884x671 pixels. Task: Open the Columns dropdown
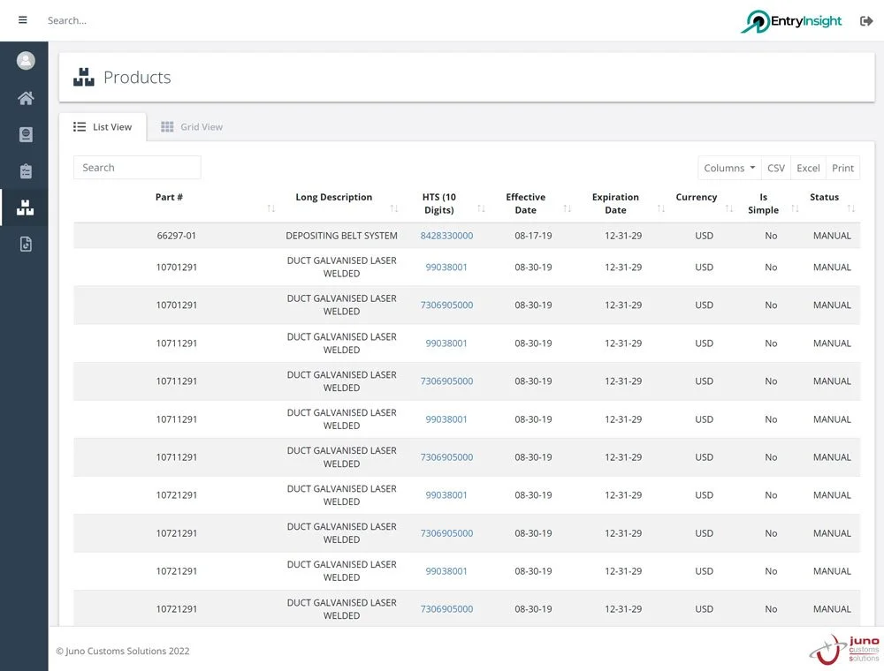click(x=728, y=168)
